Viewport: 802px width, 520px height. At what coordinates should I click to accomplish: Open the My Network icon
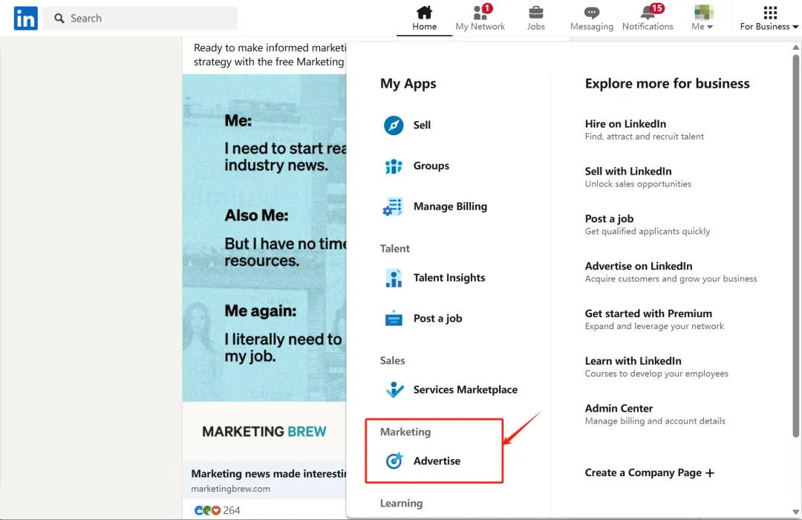pyautogui.click(x=480, y=13)
